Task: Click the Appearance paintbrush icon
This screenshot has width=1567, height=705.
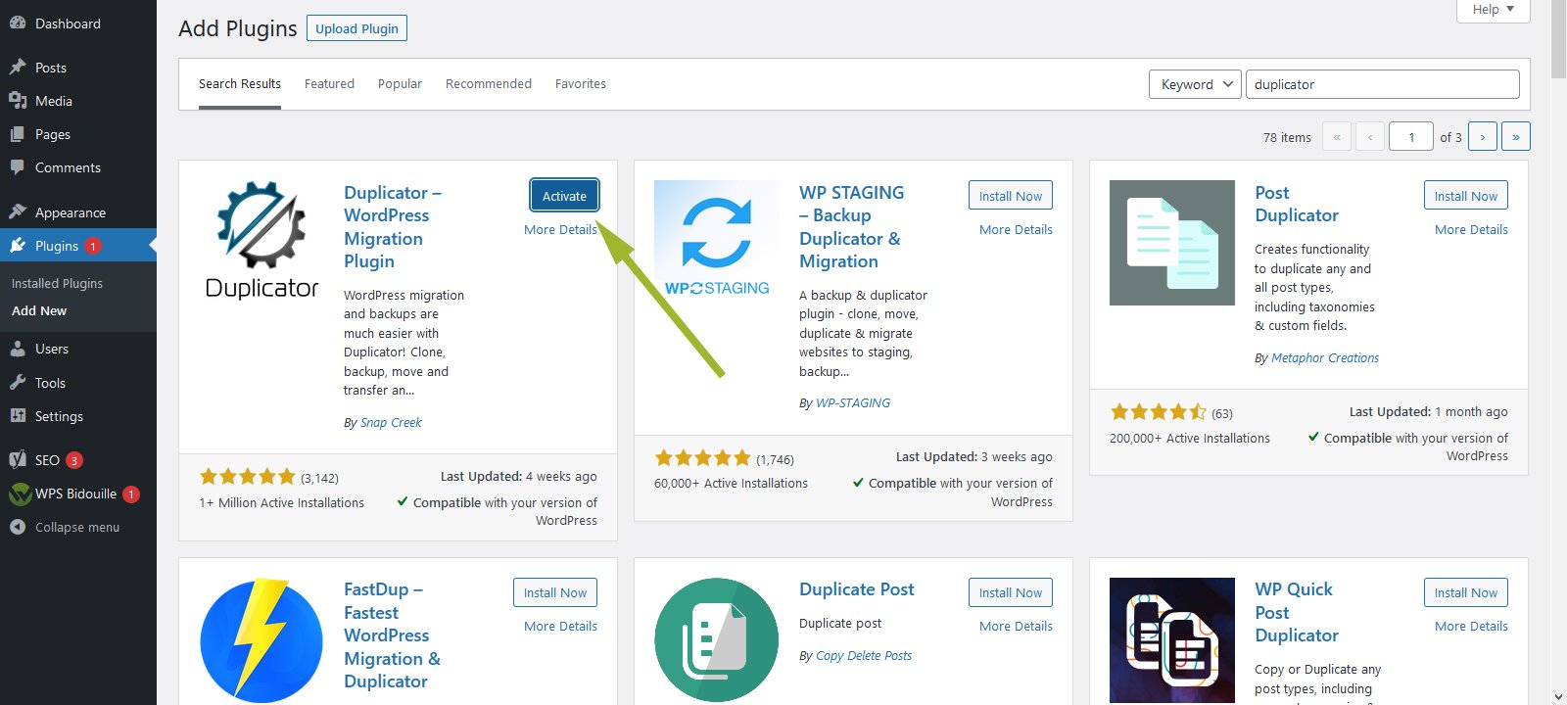Action: click(x=18, y=212)
